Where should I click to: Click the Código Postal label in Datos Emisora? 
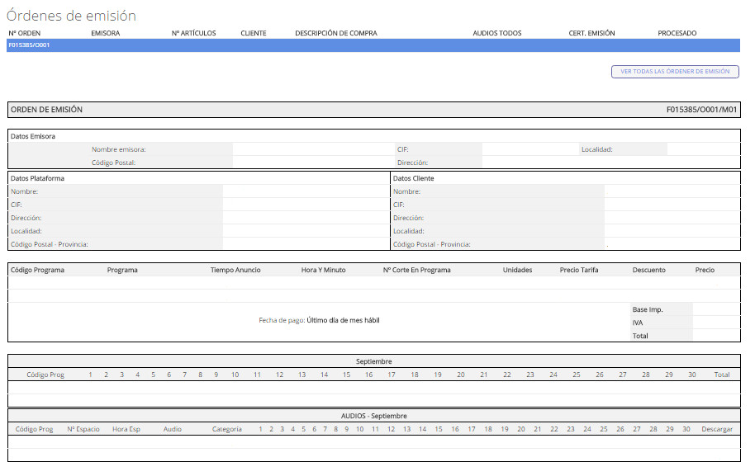click(x=114, y=163)
